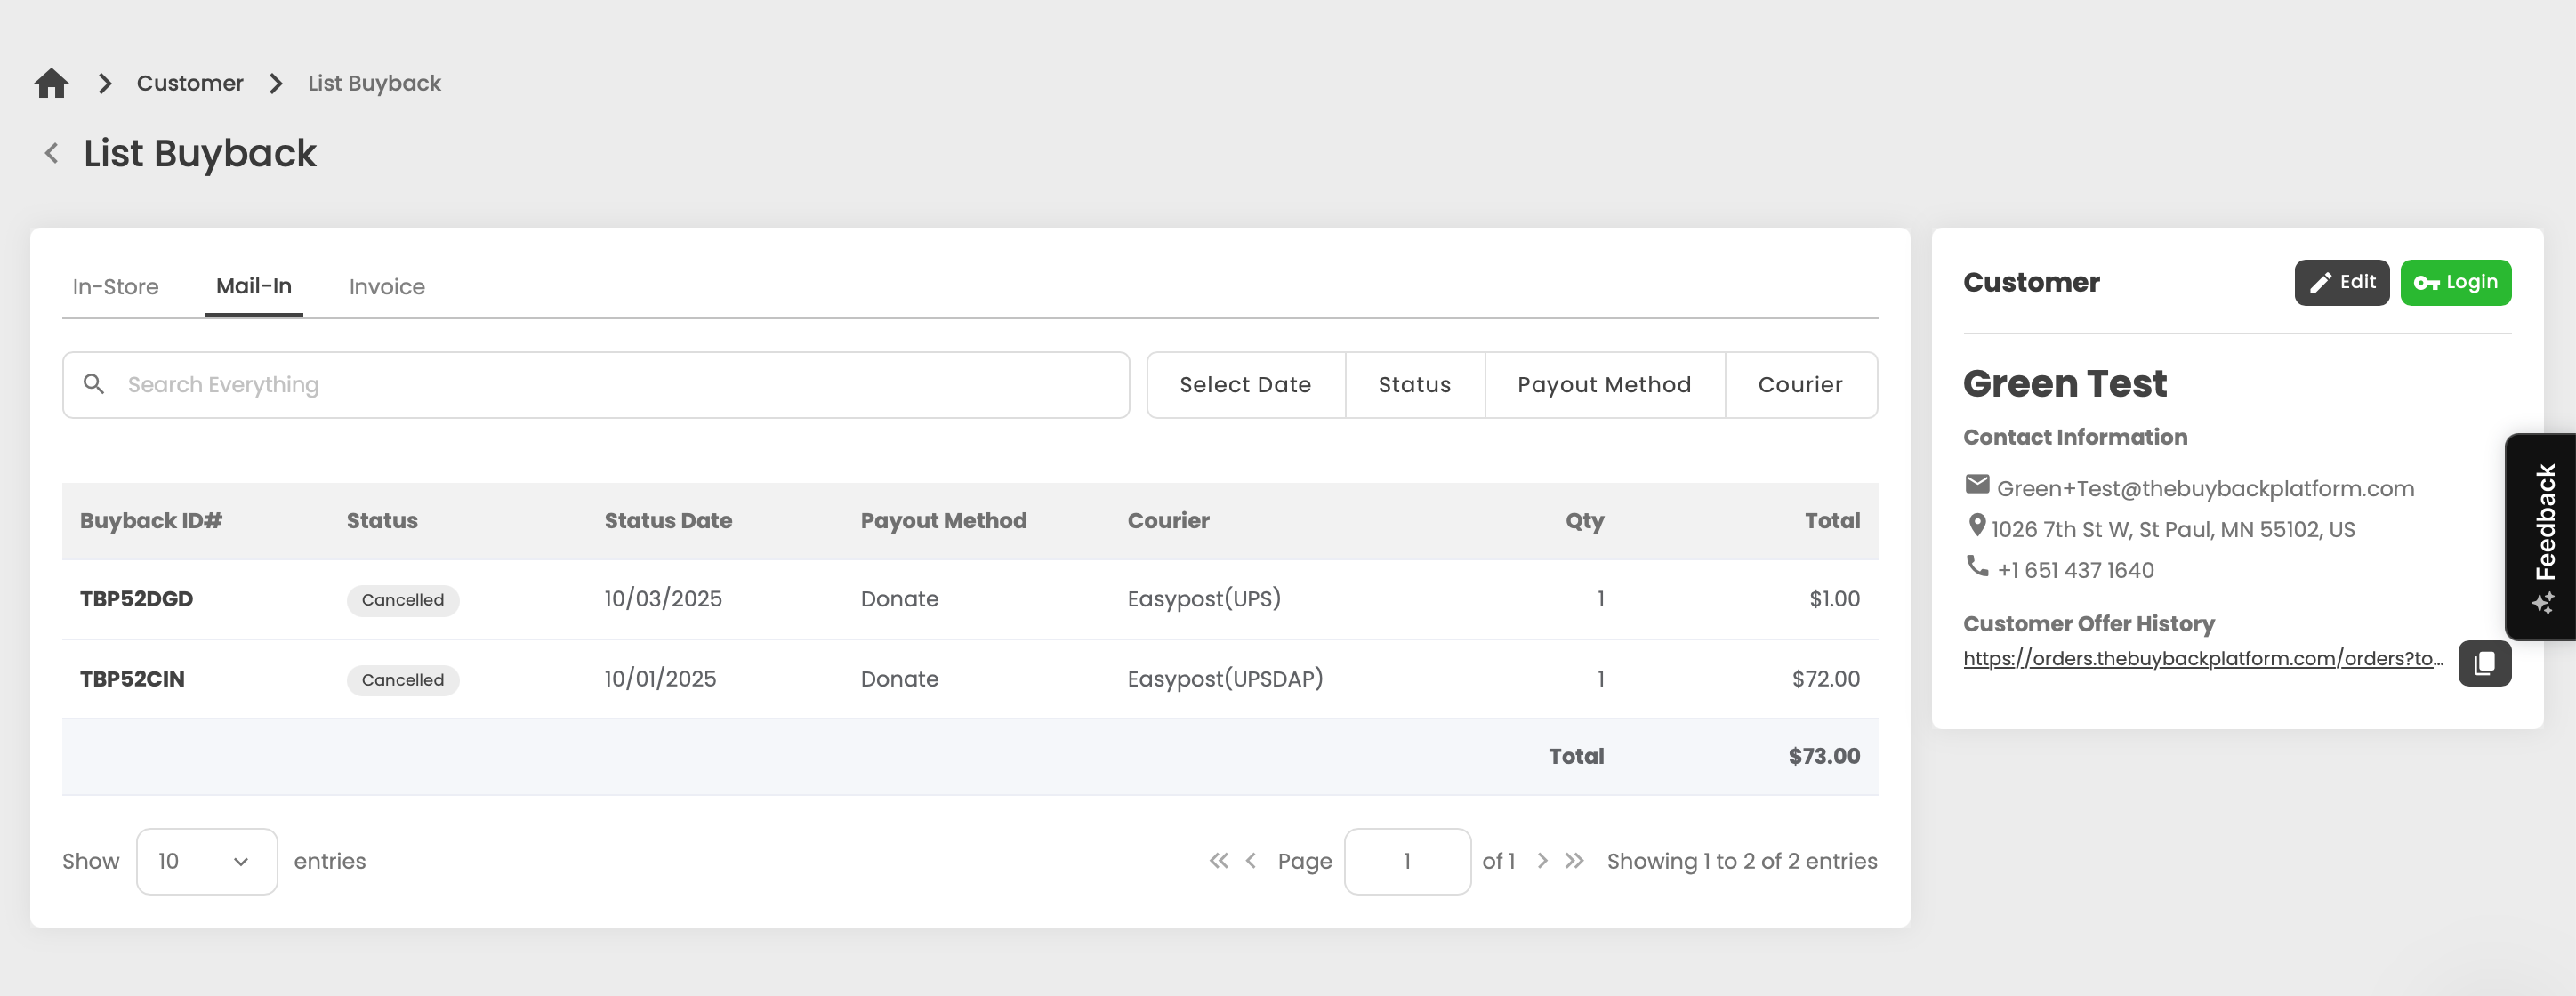Sort by Qty column header
The image size is (2576, 996).
click(1584, 521)
